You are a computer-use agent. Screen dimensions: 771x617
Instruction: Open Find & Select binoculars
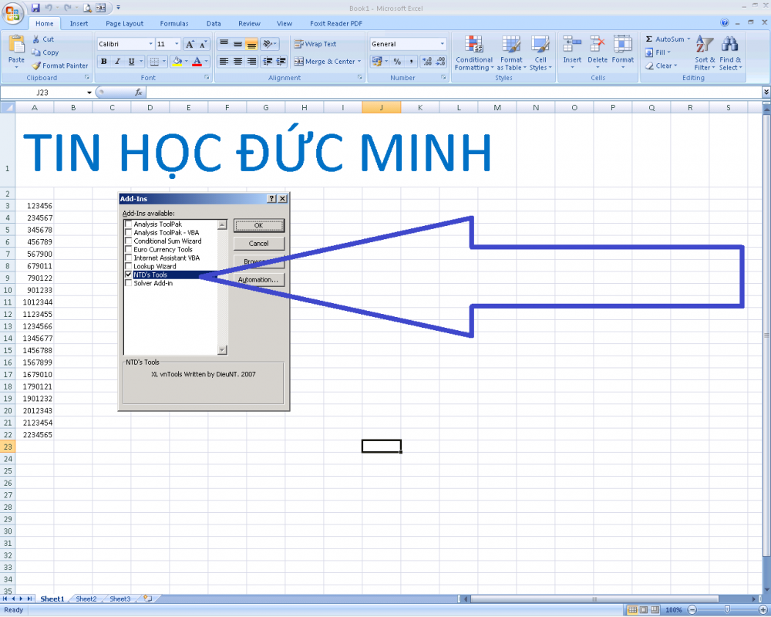(x=730, y=53)
